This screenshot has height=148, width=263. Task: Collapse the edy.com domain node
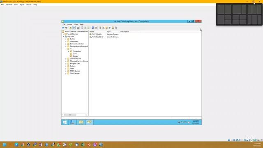click(x=63, y=37)
